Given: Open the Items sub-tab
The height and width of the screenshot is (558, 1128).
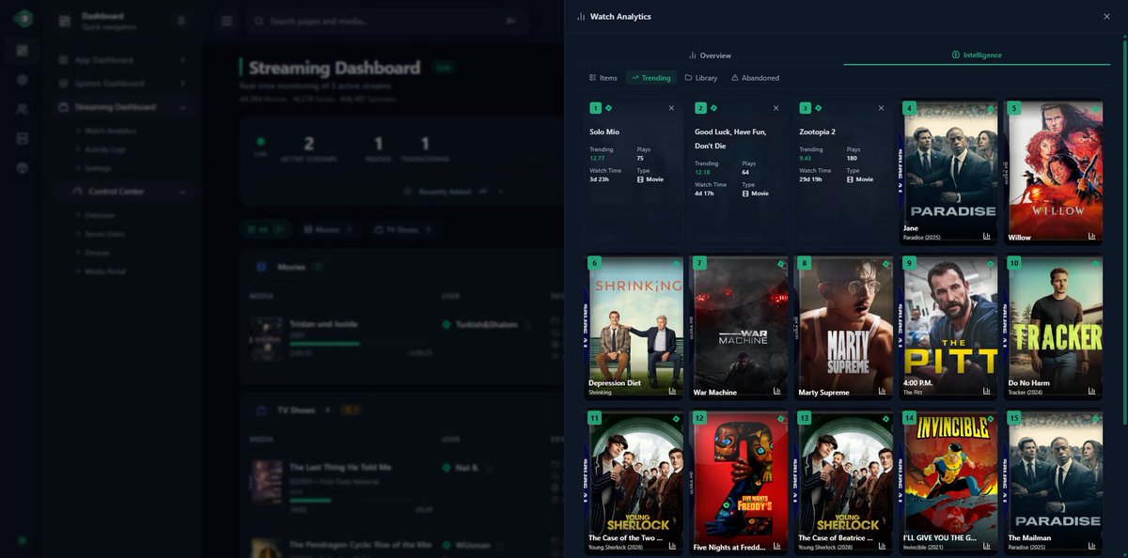Looking at the screenshot, I should point(603,78).
